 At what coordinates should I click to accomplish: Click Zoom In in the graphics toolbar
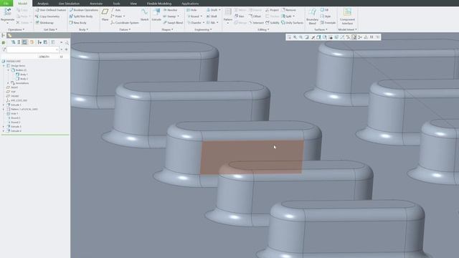coord(295,37)
